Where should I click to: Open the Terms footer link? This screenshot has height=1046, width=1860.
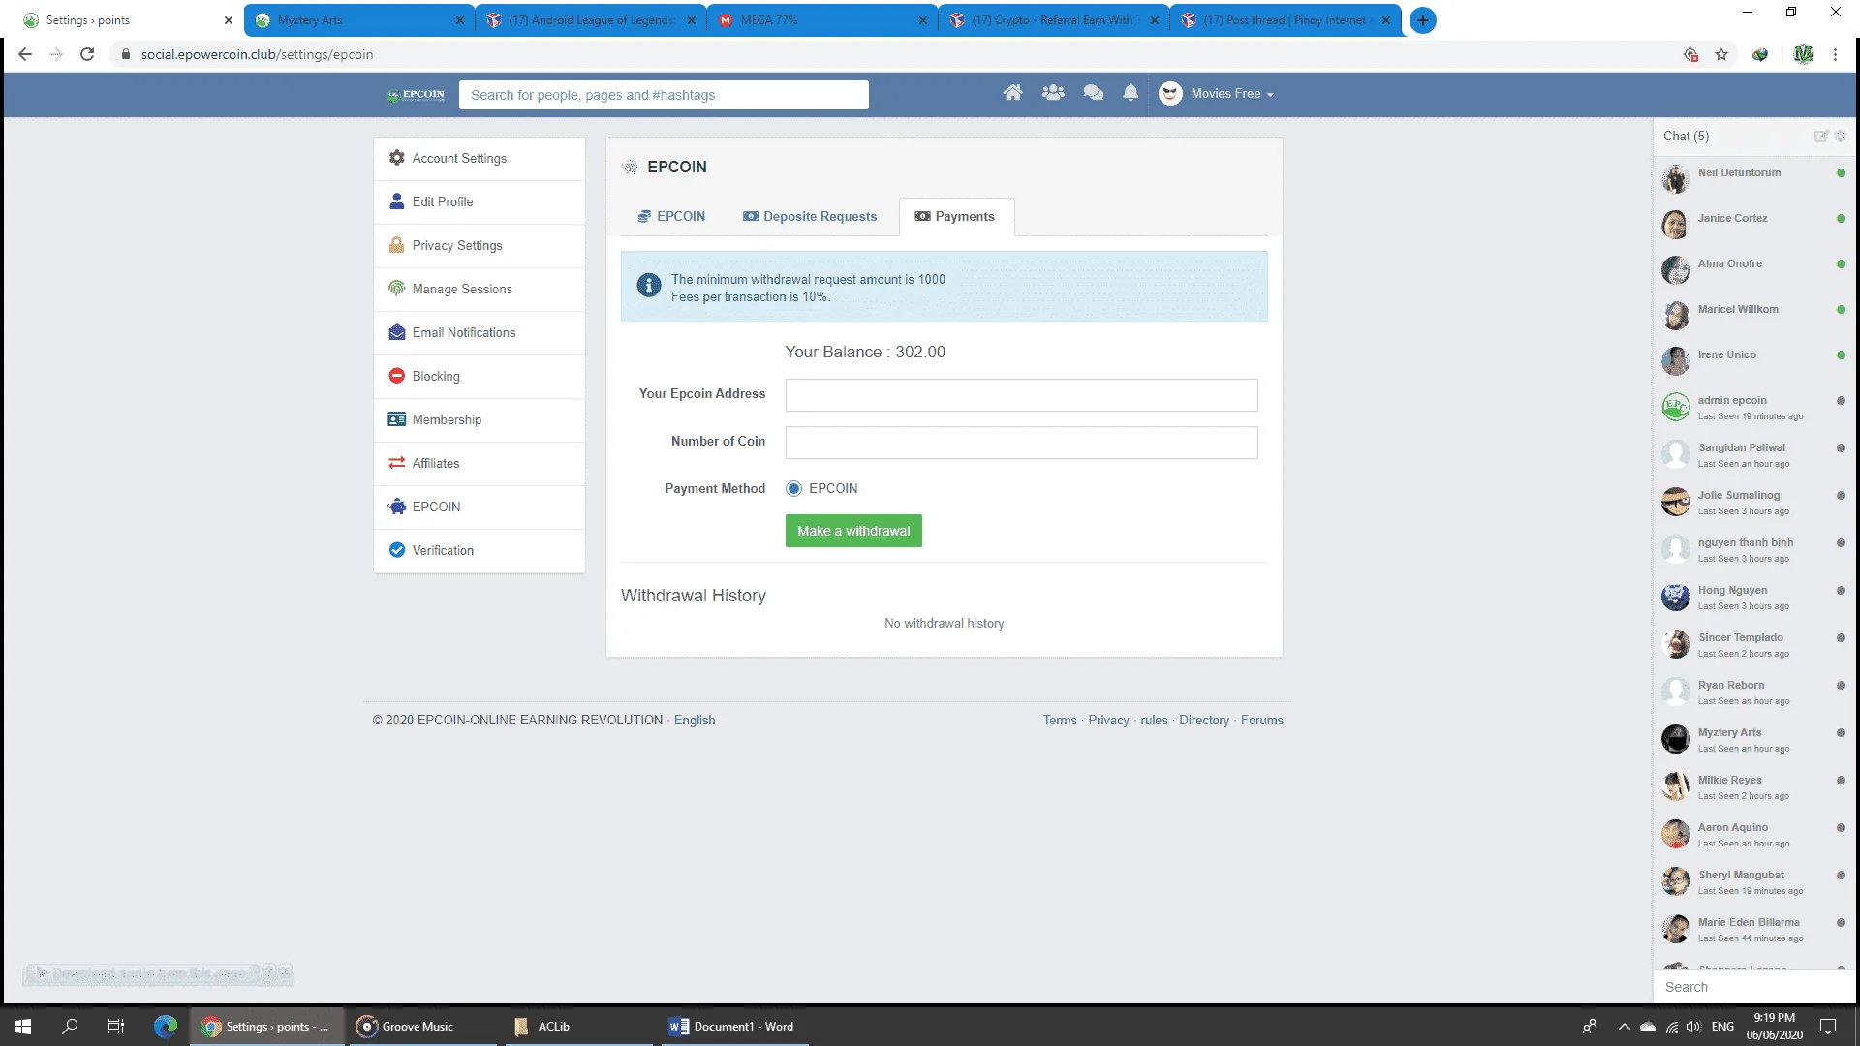pos(1060,721)
